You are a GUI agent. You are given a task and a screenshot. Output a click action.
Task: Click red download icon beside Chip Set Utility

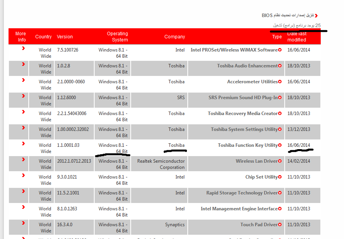280,177
